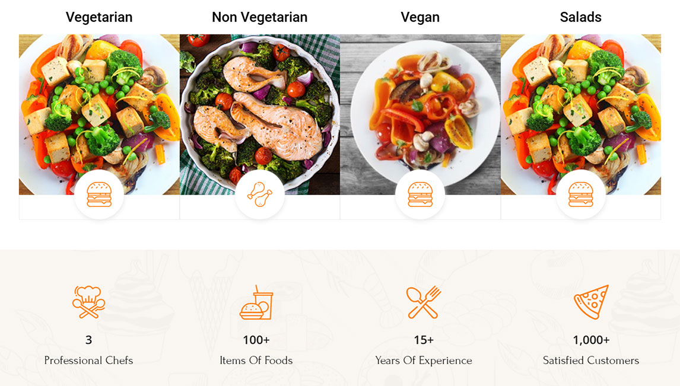Click the Professional Chefs label
This screenshot has width=680, height=386.
pyautogui.click(x=89, y=360)
